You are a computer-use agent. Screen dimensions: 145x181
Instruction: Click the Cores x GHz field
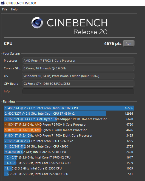click(x=78, y=68)
